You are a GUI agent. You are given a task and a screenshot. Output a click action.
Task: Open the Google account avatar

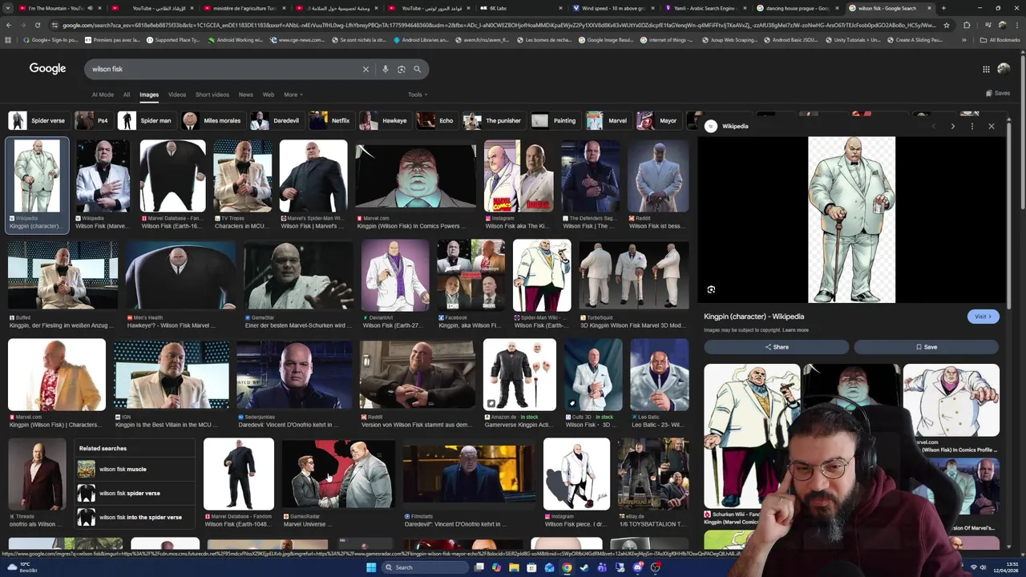point(1004,69)
